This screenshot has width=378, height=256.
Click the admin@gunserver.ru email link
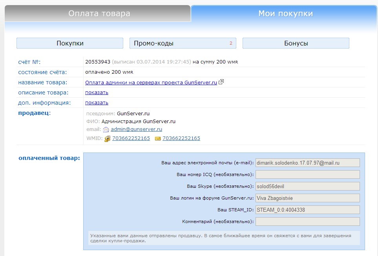point(136,129)
